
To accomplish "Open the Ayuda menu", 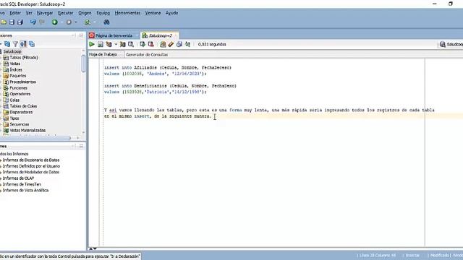I will click(171, 13).
